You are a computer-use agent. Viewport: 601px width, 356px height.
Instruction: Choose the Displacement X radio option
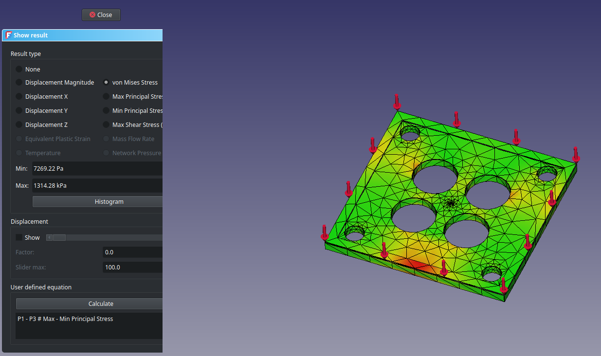[19, 97]
